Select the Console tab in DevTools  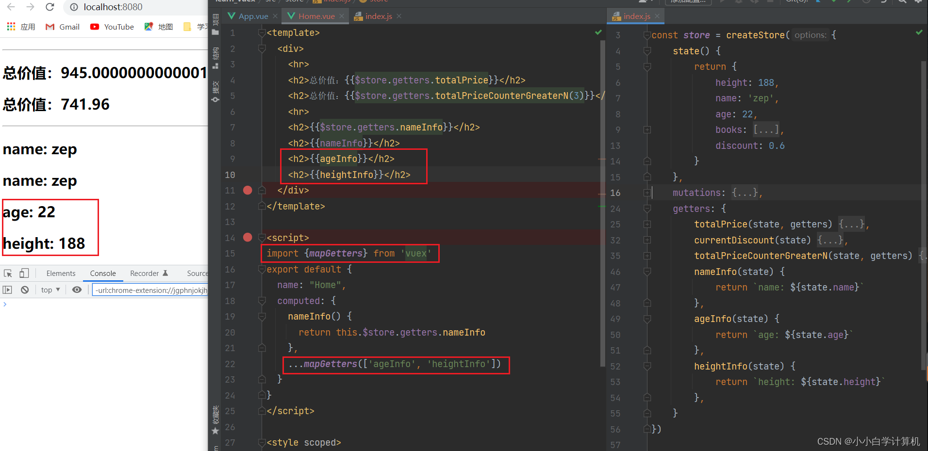pos(103,273)
